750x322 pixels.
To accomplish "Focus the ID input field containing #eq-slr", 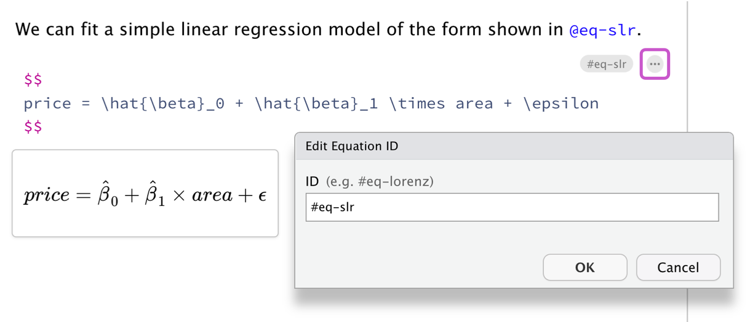I will click(511, 207).
